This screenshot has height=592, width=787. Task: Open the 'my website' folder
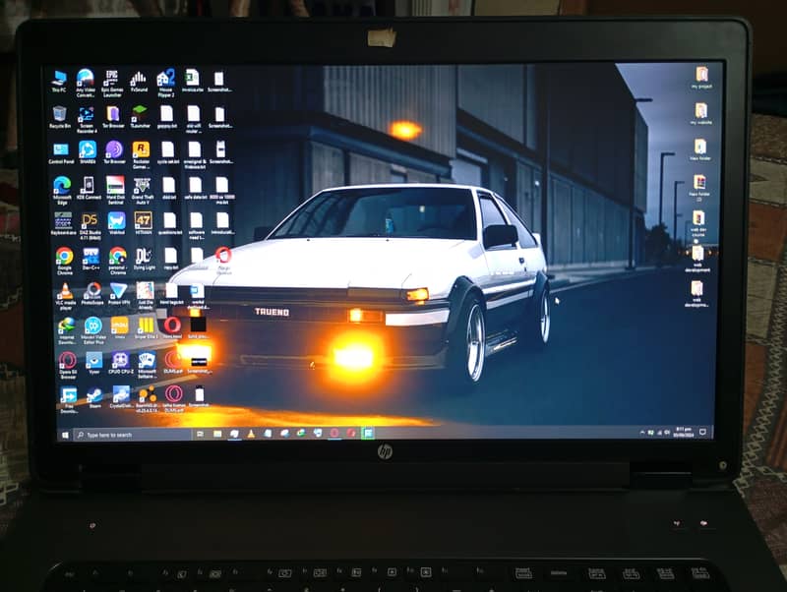tap(700, 110)
